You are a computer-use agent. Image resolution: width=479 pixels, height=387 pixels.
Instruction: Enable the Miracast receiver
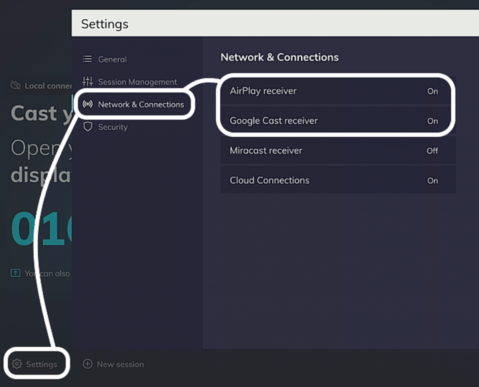(432, 151)
